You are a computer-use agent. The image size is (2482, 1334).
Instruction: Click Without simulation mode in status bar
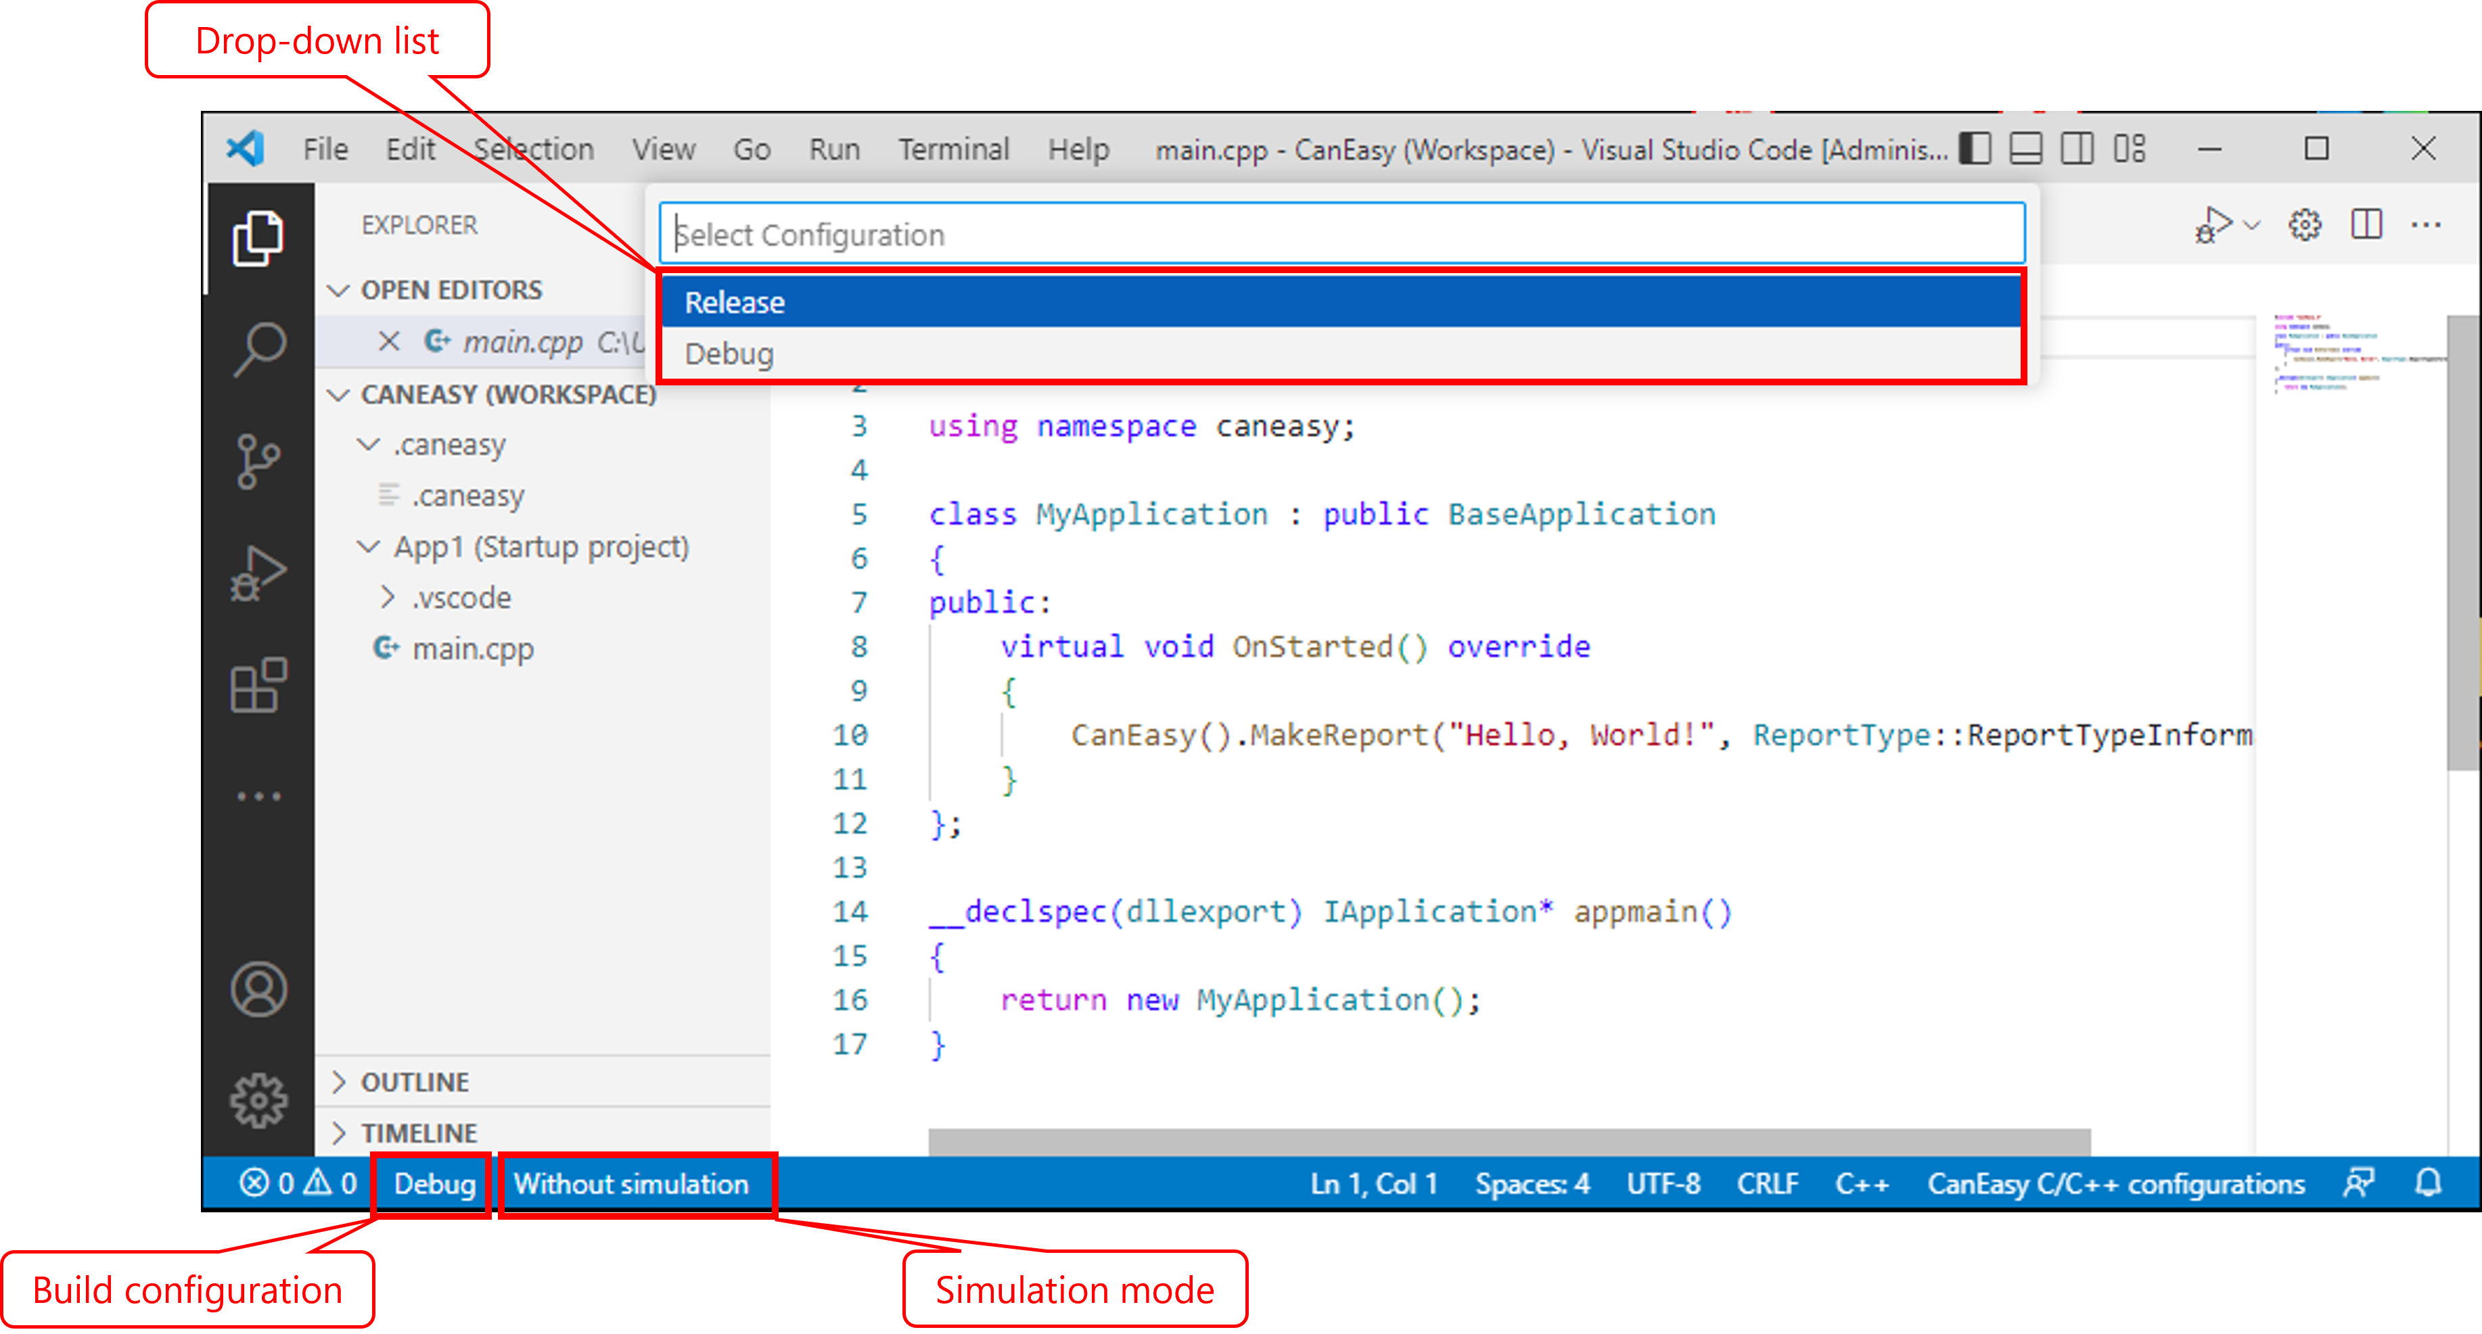point(631,1183)
